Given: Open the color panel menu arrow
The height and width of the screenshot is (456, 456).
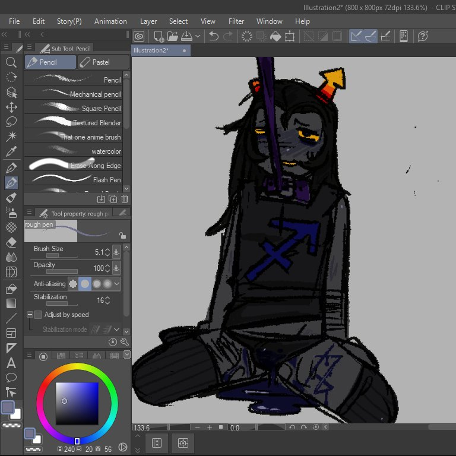Looking at the screenshot, I should tap(127, 354).
